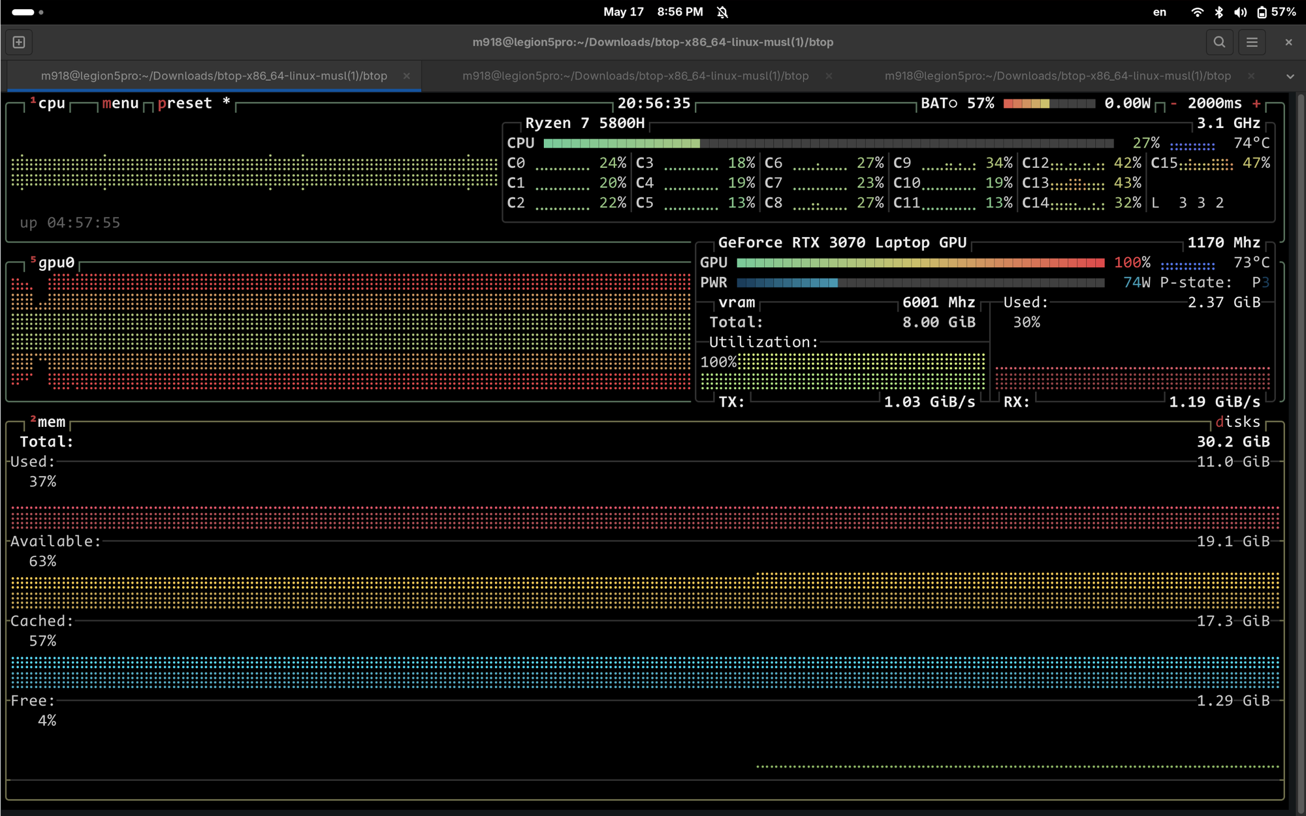Open btop menu option
Screen dimensions: 1306x816
(x=121, y=103)
